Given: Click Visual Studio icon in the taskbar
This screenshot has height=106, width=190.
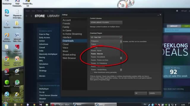Looking at the screenshot, I should [41, 105].
